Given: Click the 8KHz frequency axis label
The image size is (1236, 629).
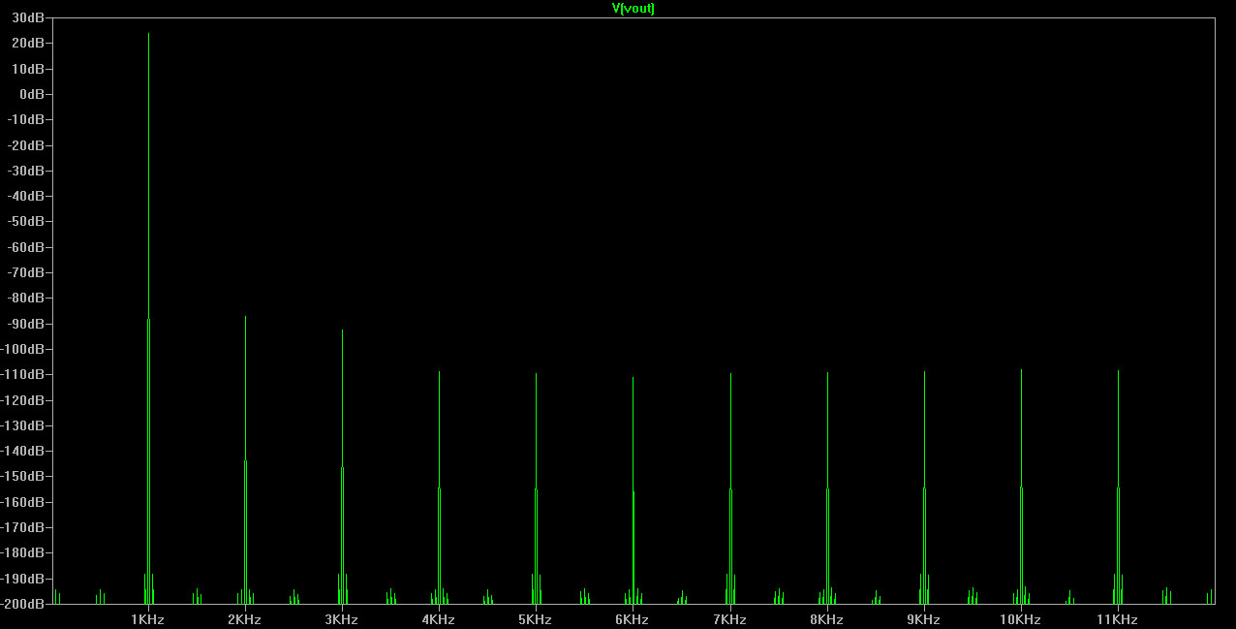Looking at the screenshot, I should click(x=826, y=619).
